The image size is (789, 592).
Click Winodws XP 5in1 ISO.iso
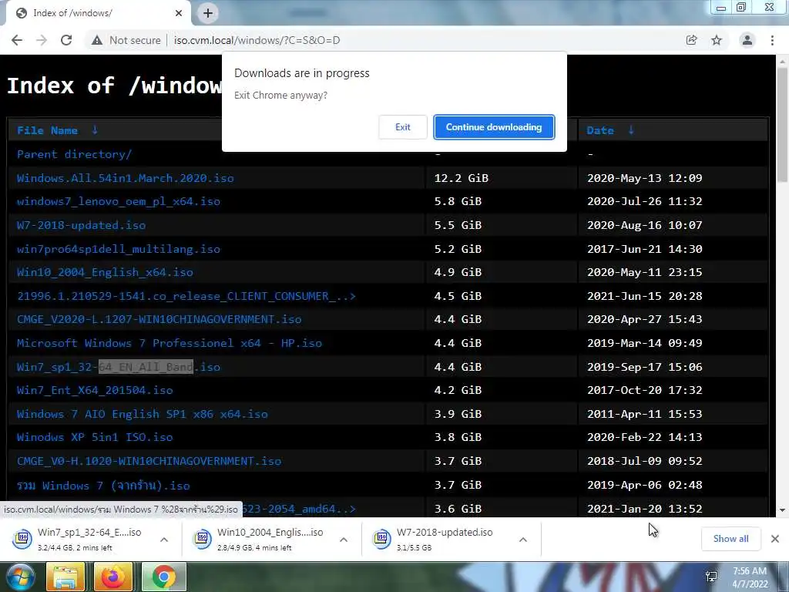95,437
